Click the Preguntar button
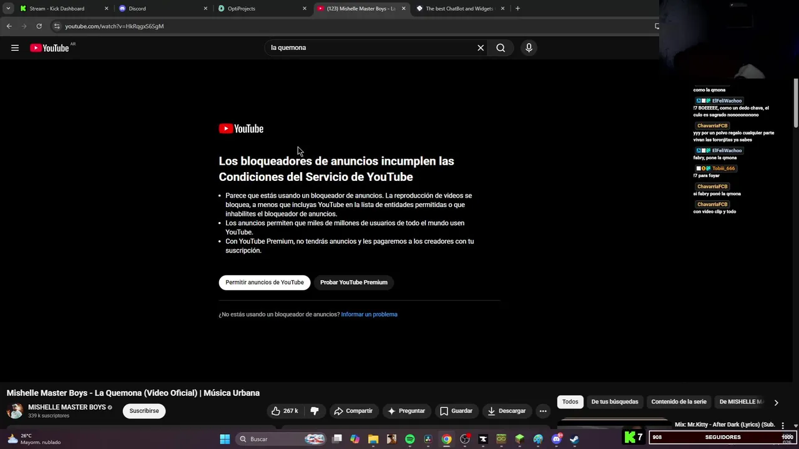The image size is (799, 449). tap(406, 411)
